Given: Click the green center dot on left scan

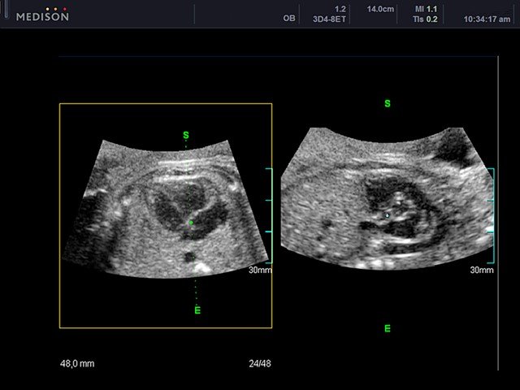Looking at the screenshot, I should coord(191,222).
